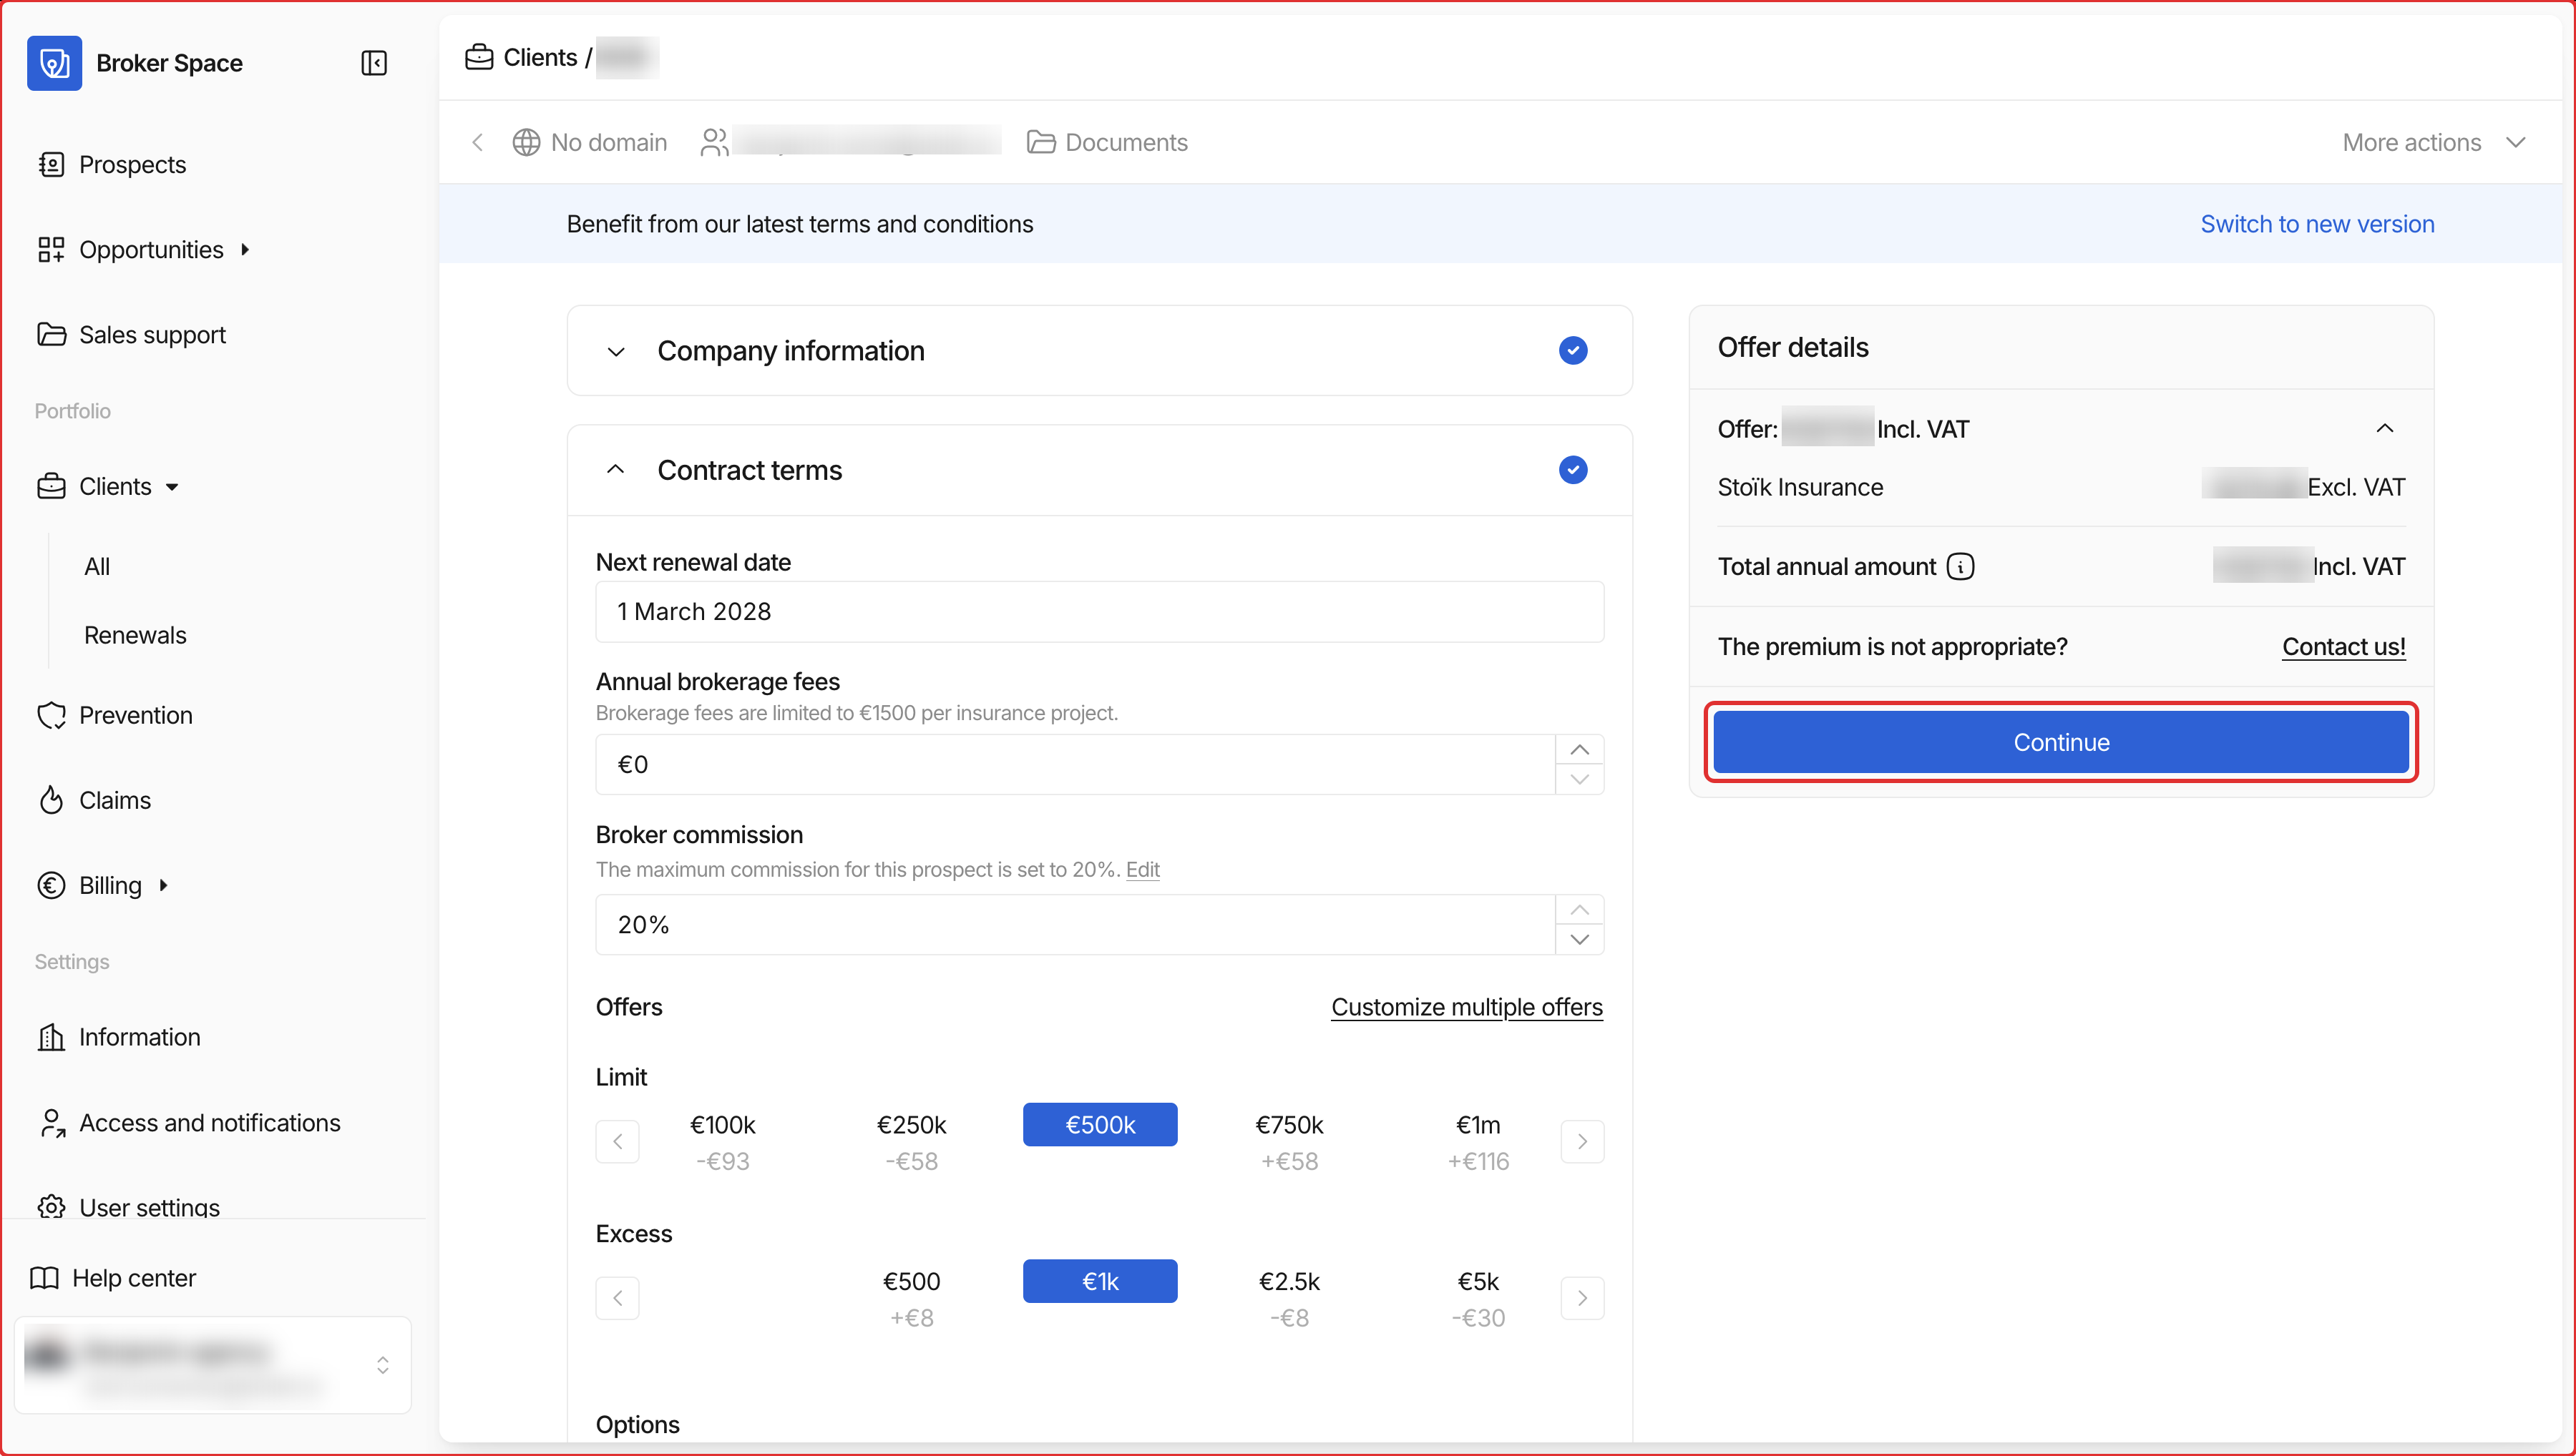The height and width of the screenshot is (1456, 2576).
Task: Click the Next renewal date field
Action: 1099,611
